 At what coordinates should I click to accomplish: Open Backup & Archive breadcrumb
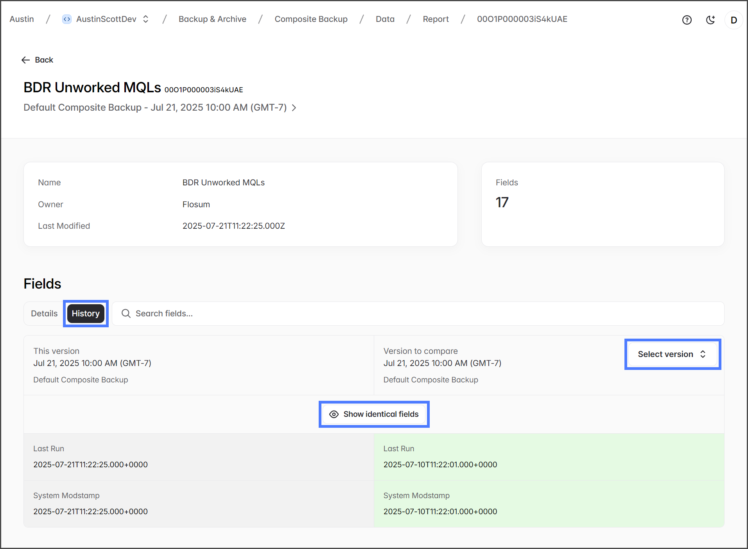tap(212, 19)
